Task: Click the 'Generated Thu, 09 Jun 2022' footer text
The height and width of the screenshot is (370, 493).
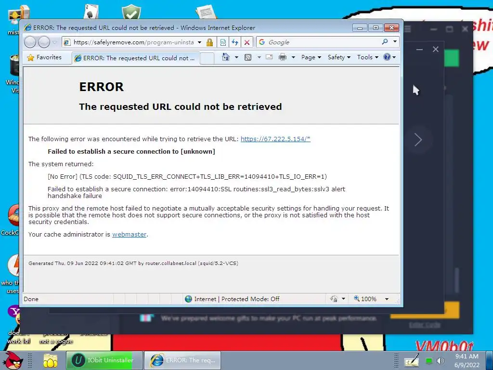Action: (133, 264)
